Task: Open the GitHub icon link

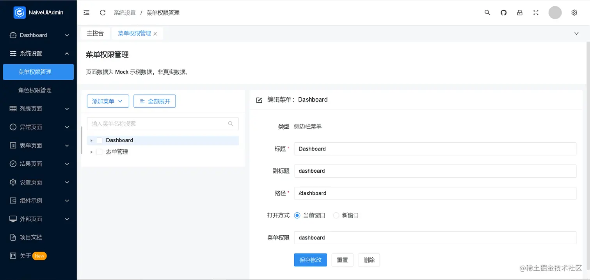Action: 503,12
